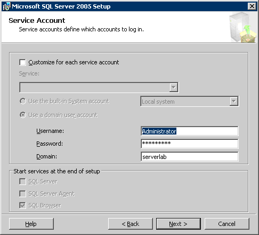
Task: Close the SQL Server 2005 Setup window
Action: [252, 6]
